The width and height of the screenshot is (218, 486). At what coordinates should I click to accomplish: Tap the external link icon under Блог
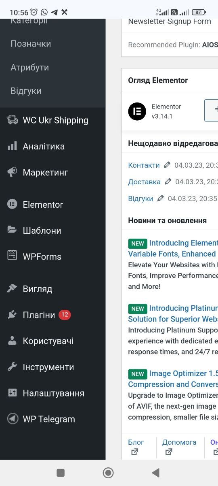point(134,452)
